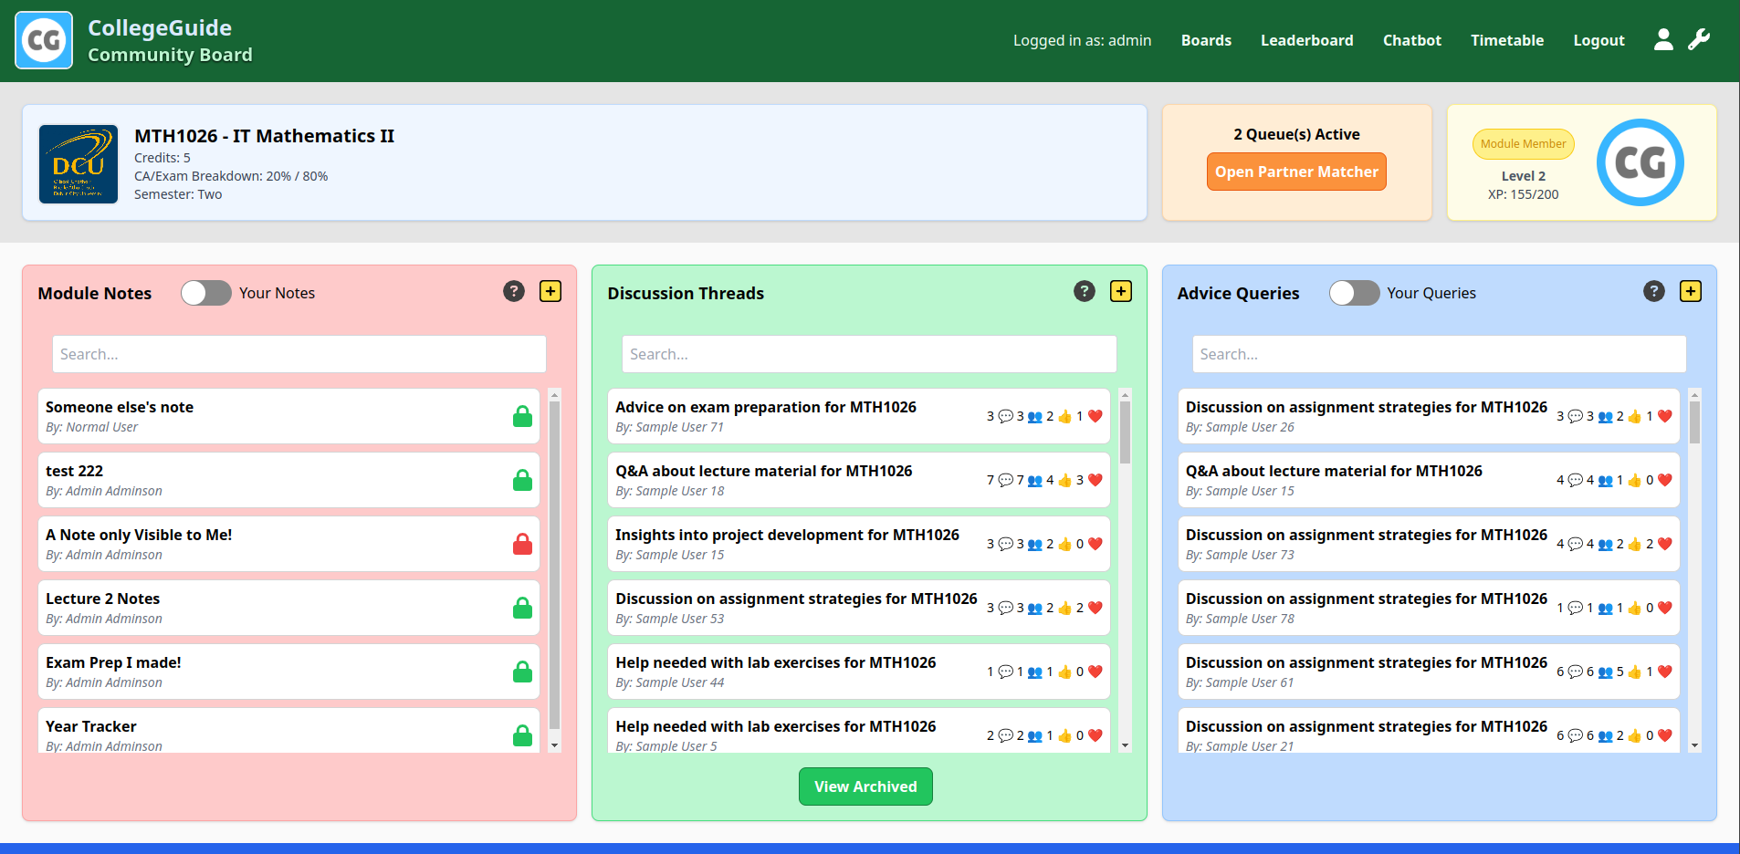The width and height of the screenshot is (1740, 854).
Task: Open assignment strategies query by Sample User 78
Action: pyautogui.click(x=1429, y=608)
